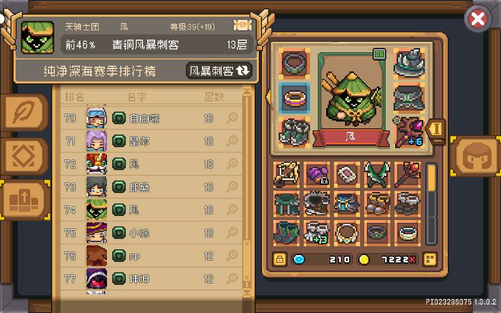Open the diamond tab on left sidebar
This screenshot has height=313, width=501.
click(25, 156)
